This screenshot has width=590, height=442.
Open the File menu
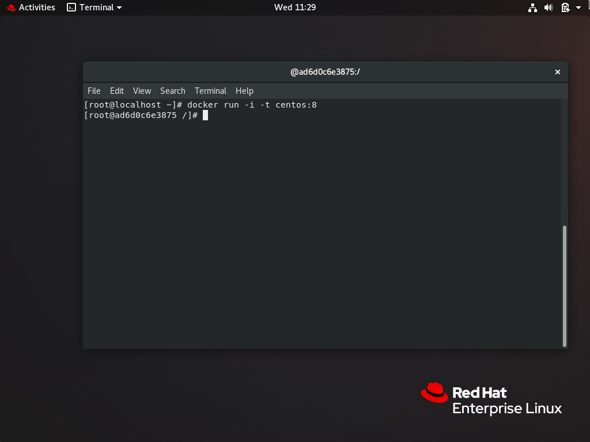point(94,91)
